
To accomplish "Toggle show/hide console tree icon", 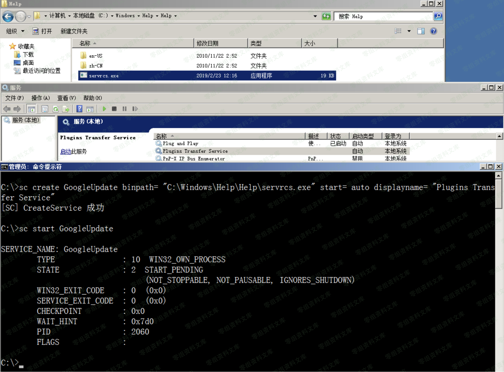I will click(31, 109).
